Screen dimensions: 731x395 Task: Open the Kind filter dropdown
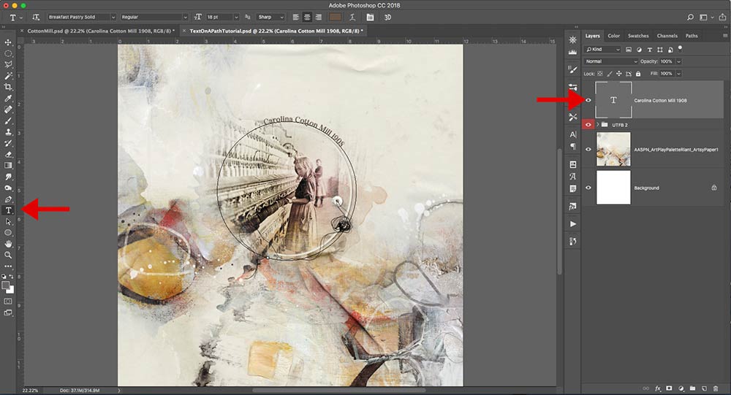coord(603,50)
